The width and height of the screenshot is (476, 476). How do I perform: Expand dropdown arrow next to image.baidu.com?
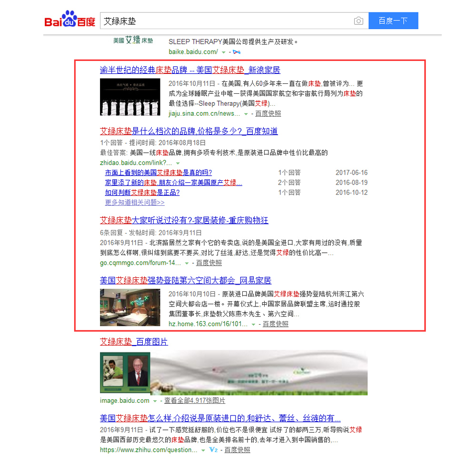155,401
